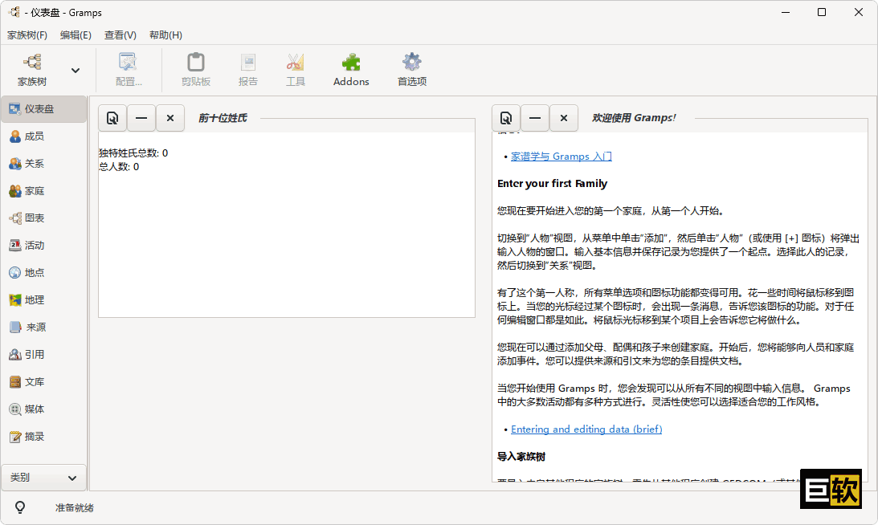Open the 编辑(E) menu

click(76, 35)
